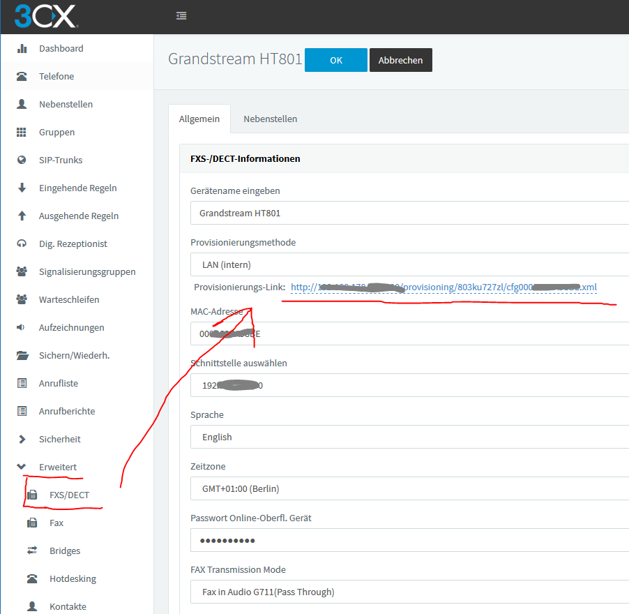Viewport: 629px width, 614px height.
Task: Collapse sidebar with the hamburger menu icon
Action: pos(181,15)
